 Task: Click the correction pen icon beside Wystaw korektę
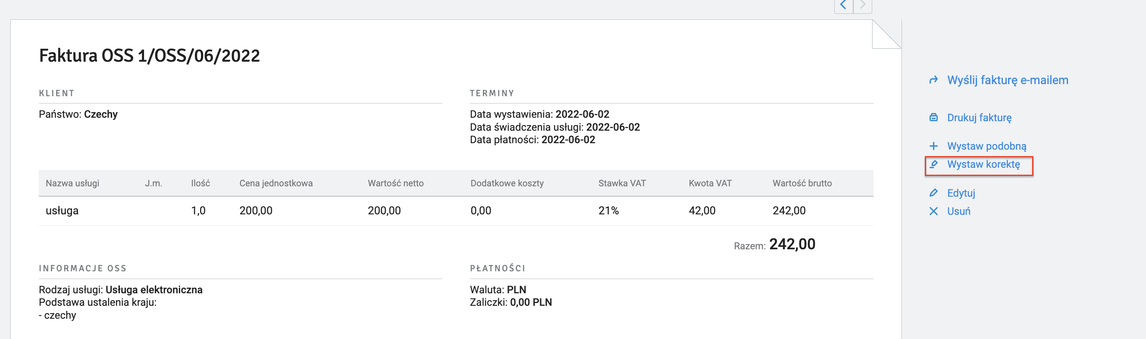[x=933, y=164]
